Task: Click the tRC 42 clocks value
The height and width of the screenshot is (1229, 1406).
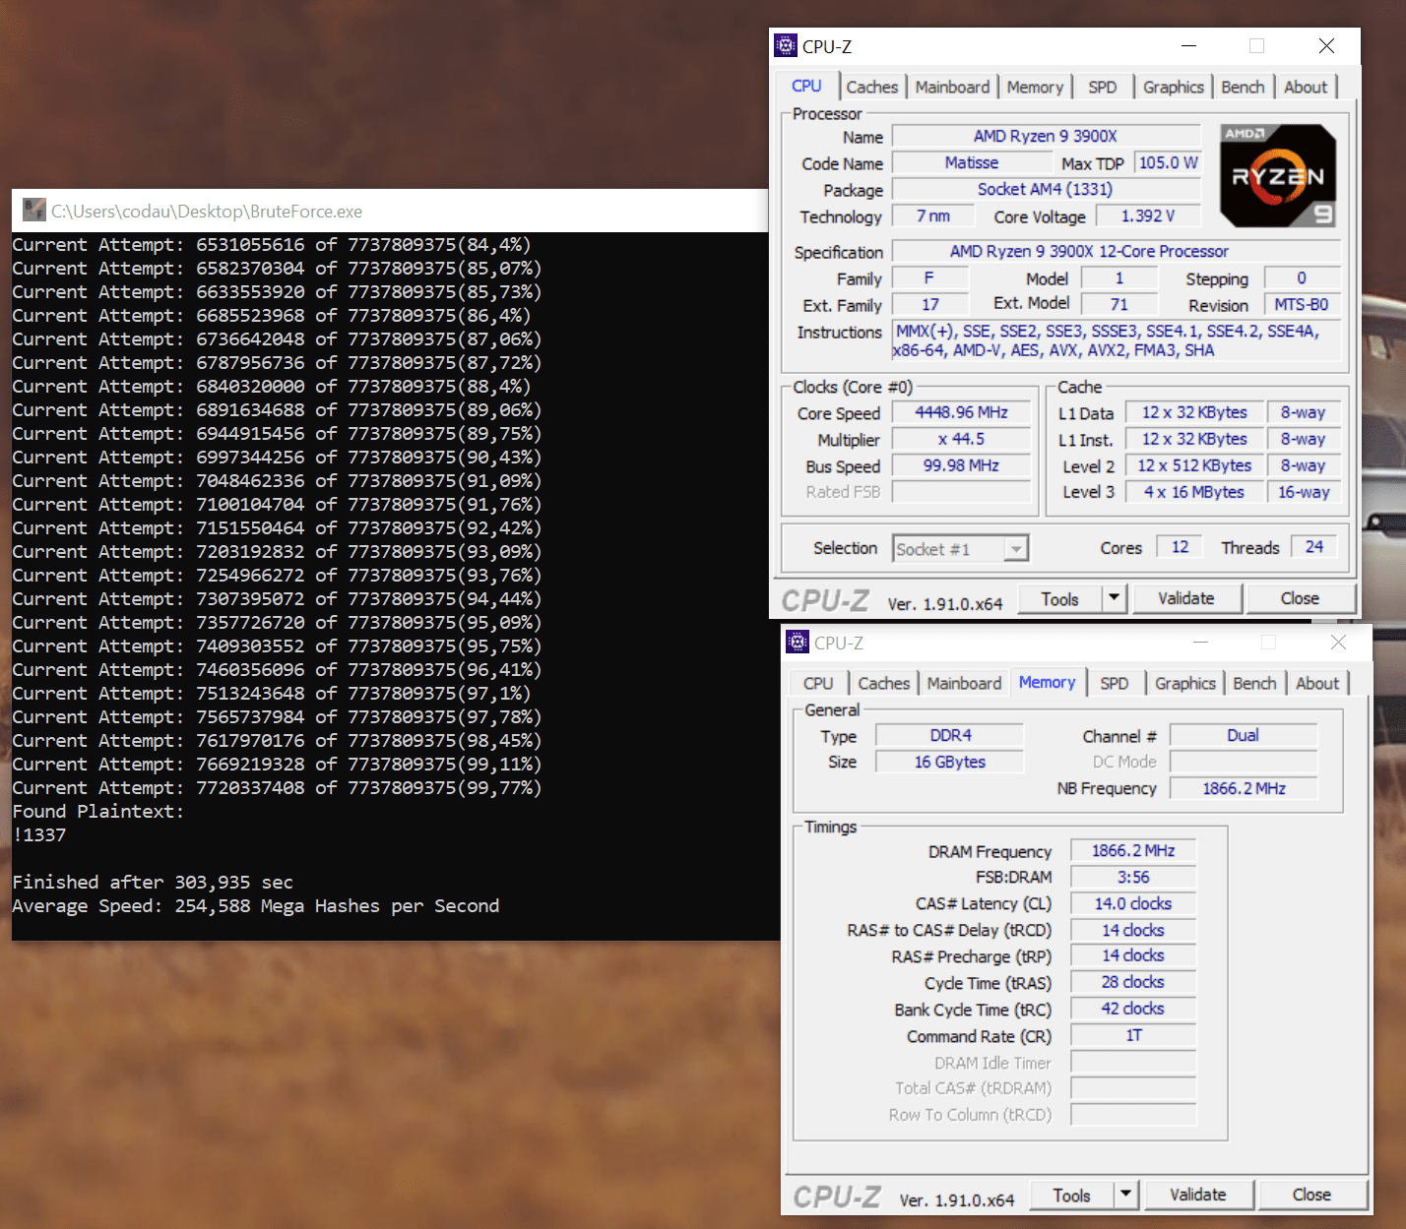Action: point(1133,1009)
